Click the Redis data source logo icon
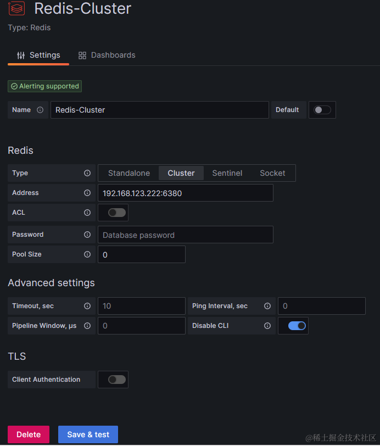The width and height of the screenshot is (380, 446). coord(16,8)
